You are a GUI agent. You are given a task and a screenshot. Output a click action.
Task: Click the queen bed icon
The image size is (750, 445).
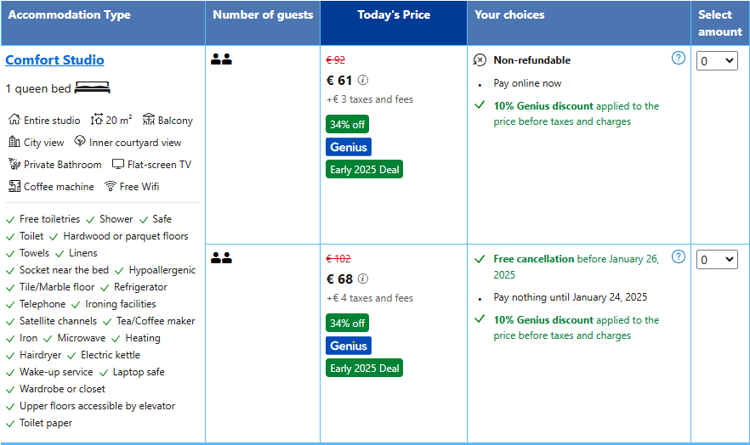pyautogui.click(x=93, y=87)
